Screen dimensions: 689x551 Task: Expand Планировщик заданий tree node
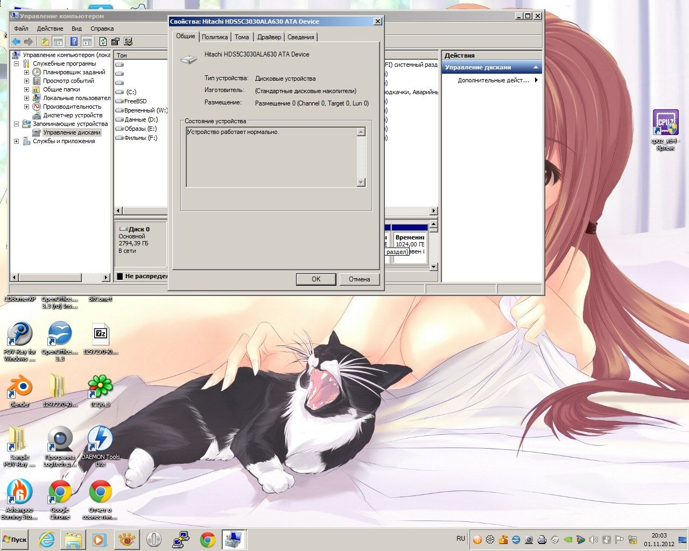click(x=26, y=72)
